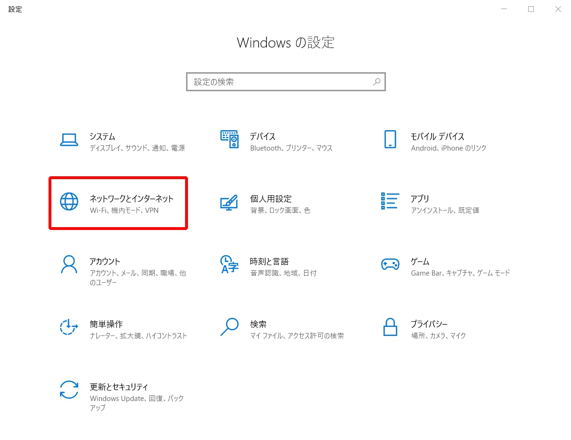Open the ネットワークとインターネット title

pos(132,199)
